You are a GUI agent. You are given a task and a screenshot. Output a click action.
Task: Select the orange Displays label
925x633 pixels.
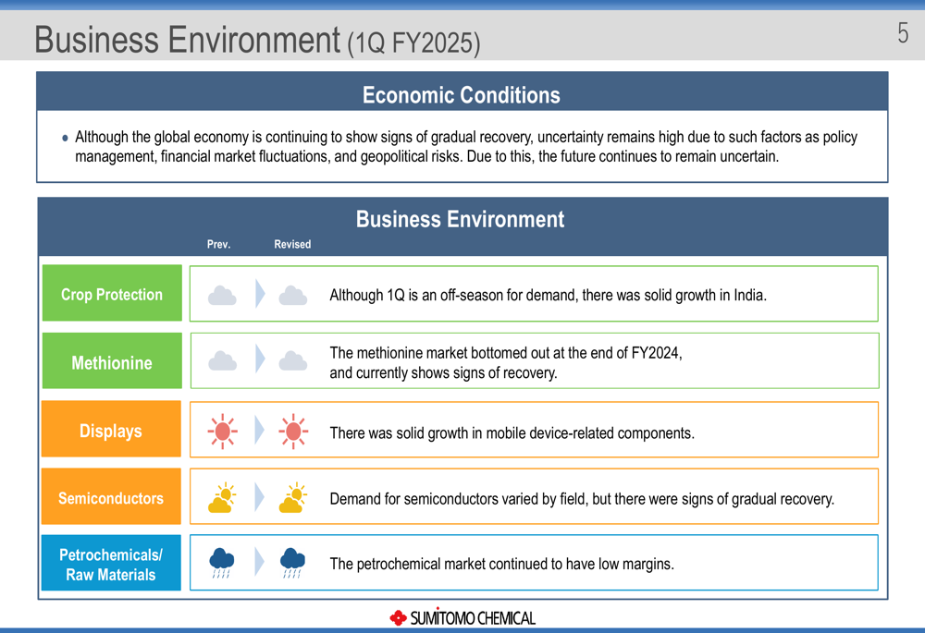[x=111, y=431]
